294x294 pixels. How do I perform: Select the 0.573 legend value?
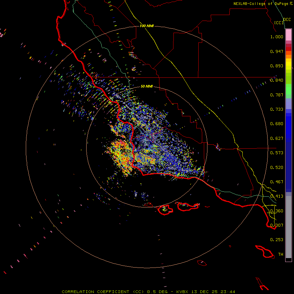coord(277,153)
